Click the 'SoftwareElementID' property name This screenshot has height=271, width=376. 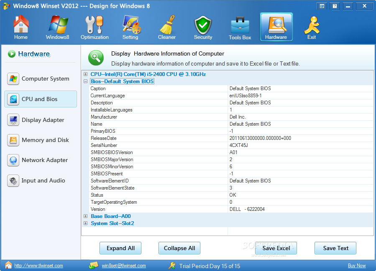pos(110,181)
